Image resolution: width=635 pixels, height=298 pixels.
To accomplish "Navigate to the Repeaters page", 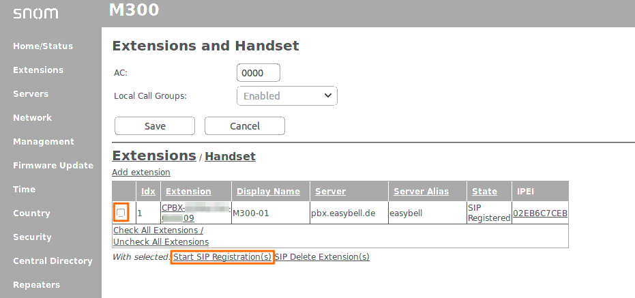I will 36,285.
